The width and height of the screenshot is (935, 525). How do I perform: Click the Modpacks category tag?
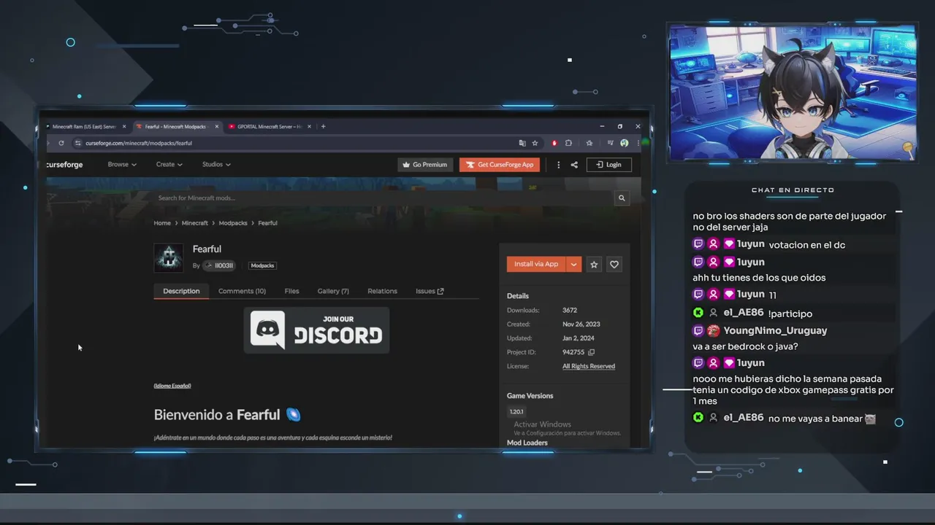pos(262,265)
